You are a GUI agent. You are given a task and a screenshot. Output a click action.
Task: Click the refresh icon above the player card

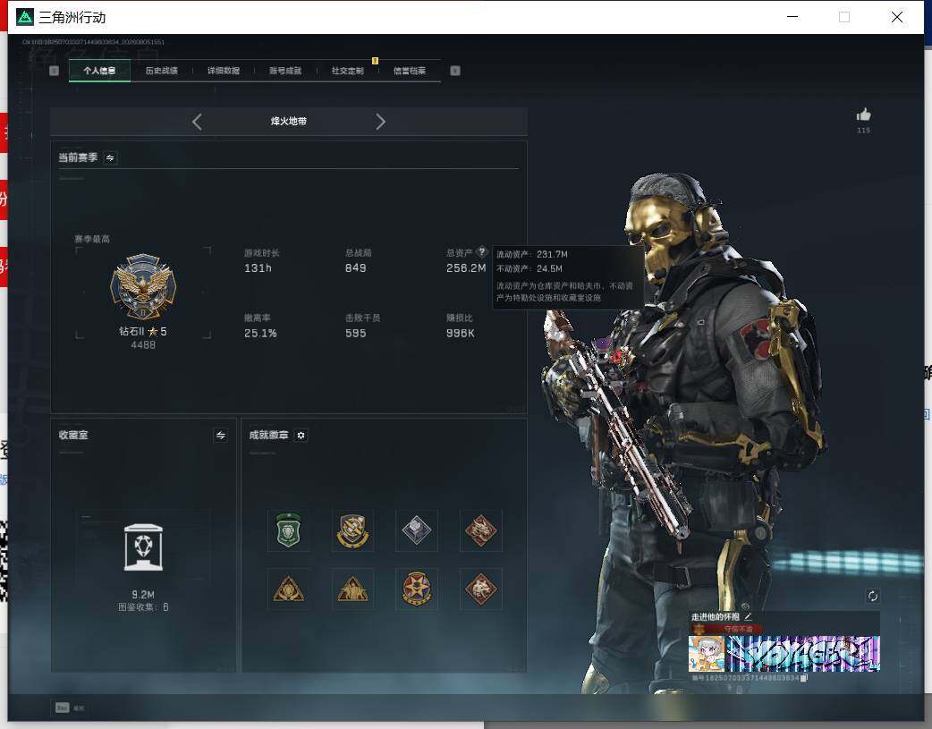pos(872,596)
